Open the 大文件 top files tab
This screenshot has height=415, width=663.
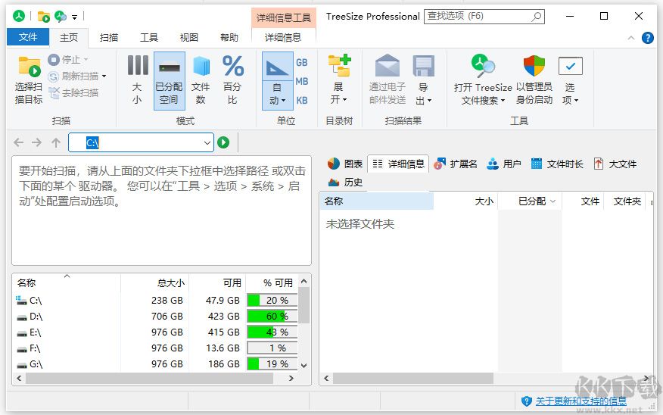[x=615, y=164]
